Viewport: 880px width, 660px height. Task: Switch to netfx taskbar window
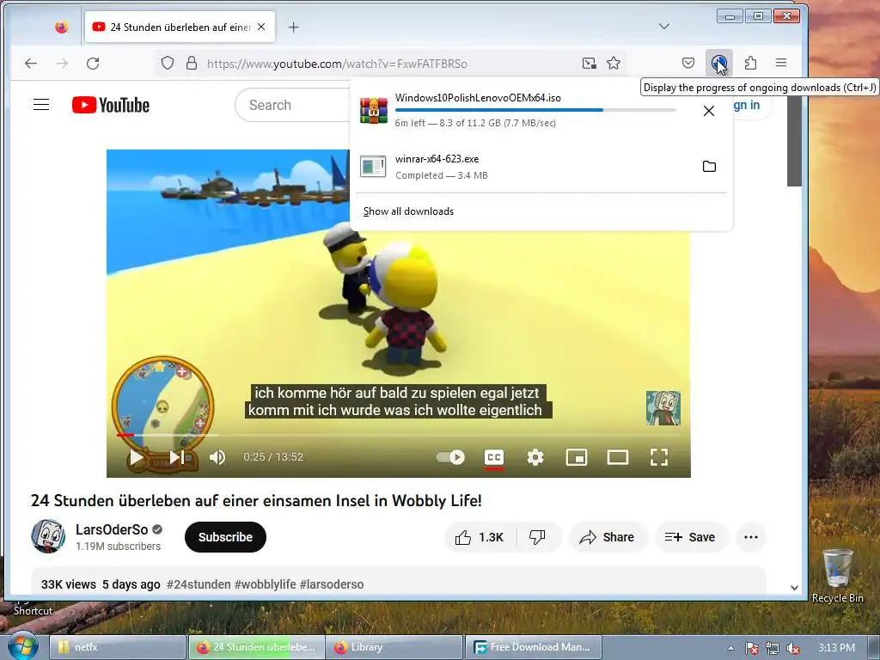[118, 647]
